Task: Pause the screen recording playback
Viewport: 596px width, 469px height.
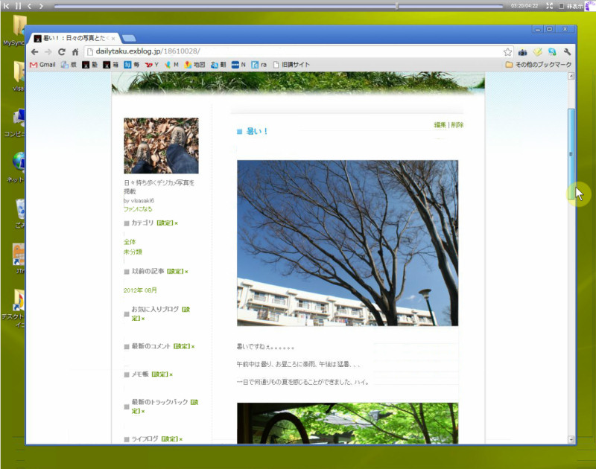Action: coord(18,6)
